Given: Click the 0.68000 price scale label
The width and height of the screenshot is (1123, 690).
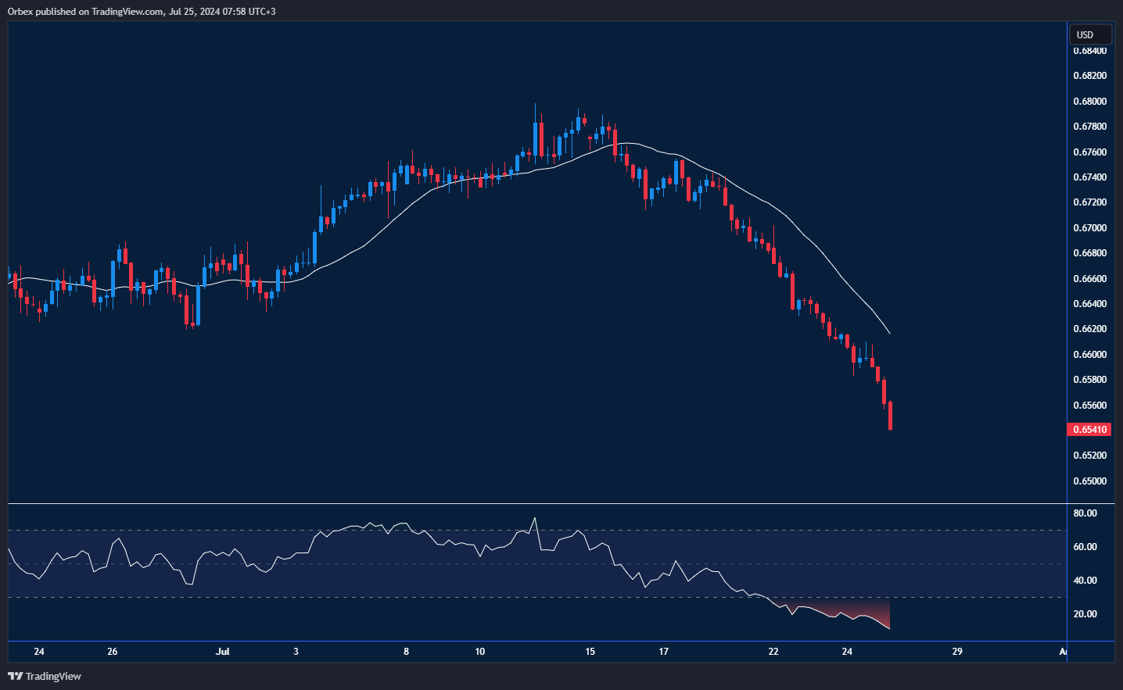Looking at the screenshot, I should pos(1089,102).
